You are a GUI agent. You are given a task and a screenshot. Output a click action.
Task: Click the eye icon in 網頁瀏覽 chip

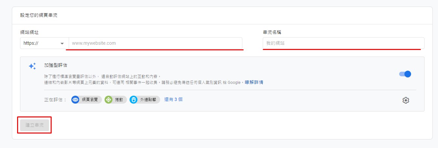point(75,100)
